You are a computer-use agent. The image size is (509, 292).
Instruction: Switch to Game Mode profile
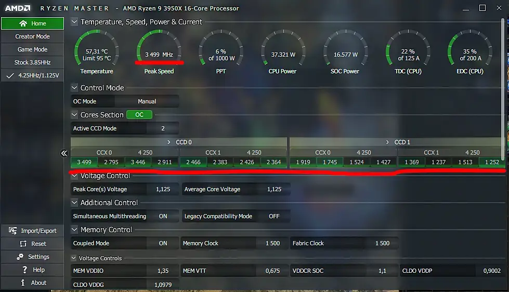[32, 49]
